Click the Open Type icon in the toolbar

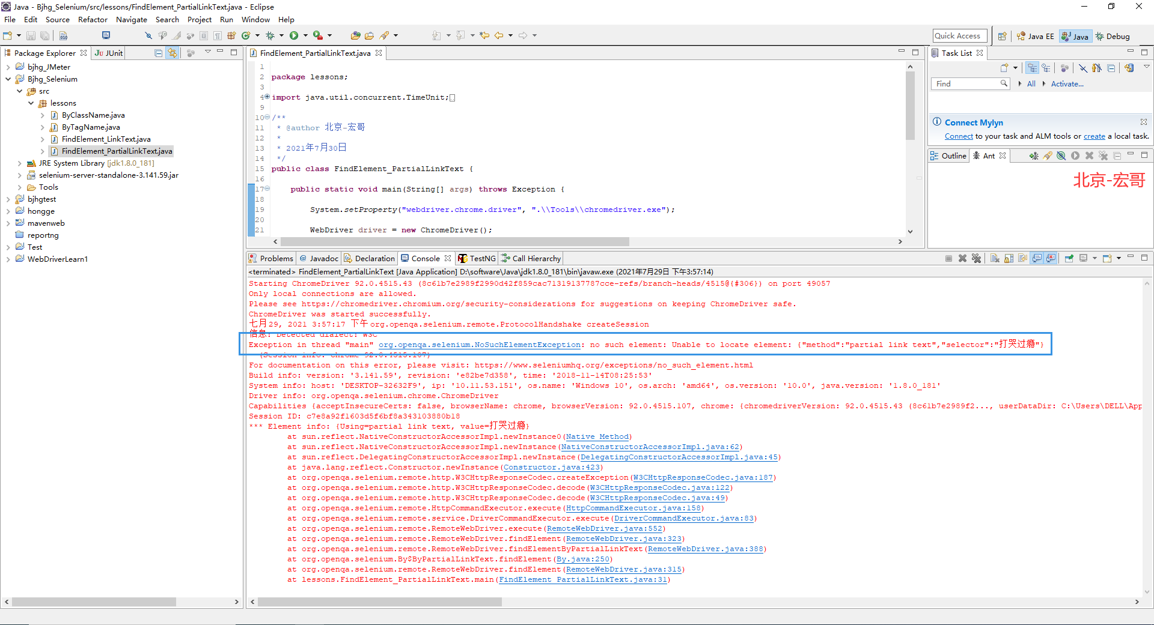tap(355, 35)
